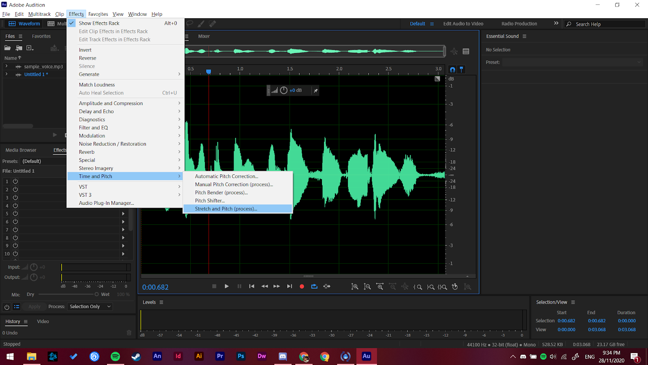
Task: Click the Play transport button
Action: point(226,286)
